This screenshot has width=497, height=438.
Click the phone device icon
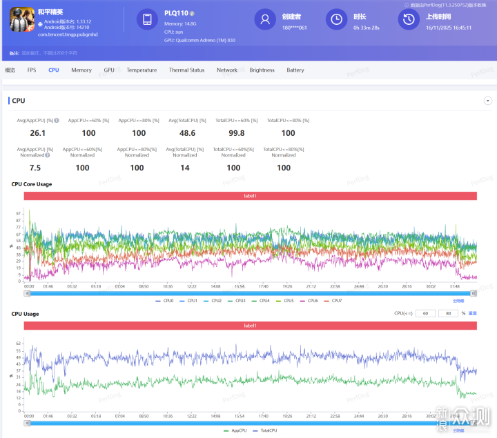(147, 21)
